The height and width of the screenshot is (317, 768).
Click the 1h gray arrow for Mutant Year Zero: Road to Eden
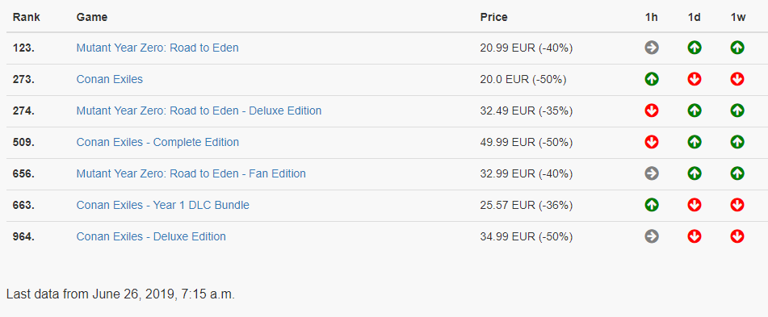click(652, 48)
